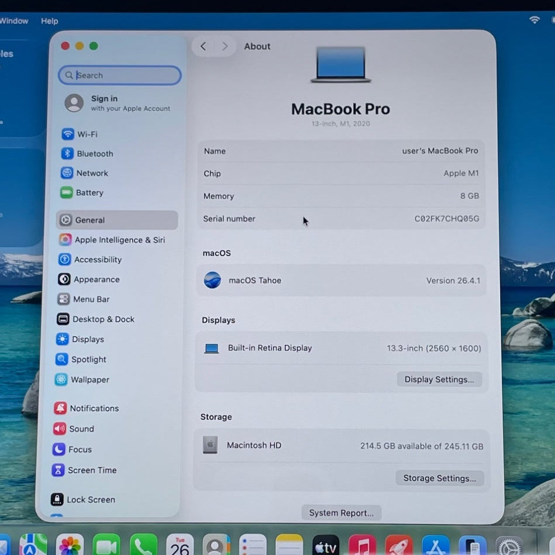Image resolution: width=555 pixels, height=555 pixels.
Task: Click the macOS Tahoe row
Action: (x=341, y=280)
